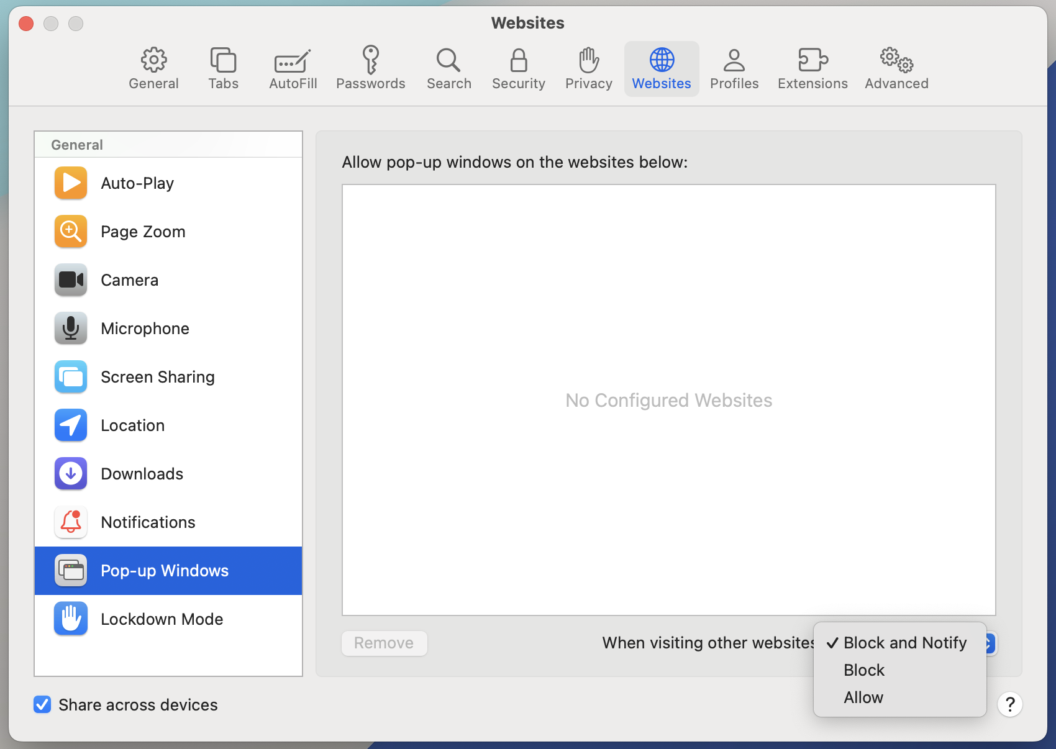This screenshot has width=1056, height=749.
Task: Switch to the Passwords tab
Action: 371,68
